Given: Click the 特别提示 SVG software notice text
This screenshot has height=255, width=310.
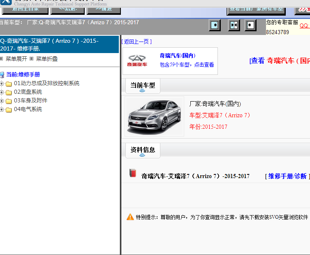Looking at the screenshot, I should pyautogui.click(x=222, y=217).
